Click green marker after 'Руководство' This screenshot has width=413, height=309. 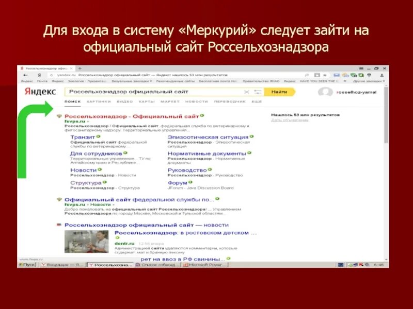coord(210,169)
